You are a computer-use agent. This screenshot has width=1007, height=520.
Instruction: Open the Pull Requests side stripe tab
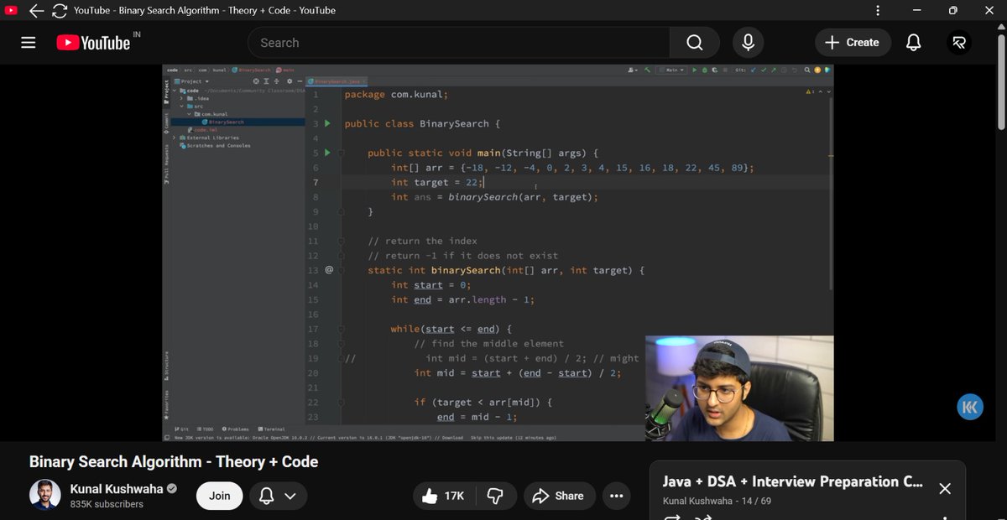pos(166,163)
